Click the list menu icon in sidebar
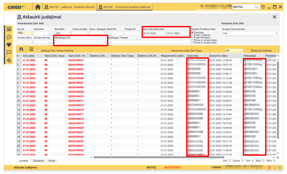Viewport: 287px width, 174px height. point(9,29)
